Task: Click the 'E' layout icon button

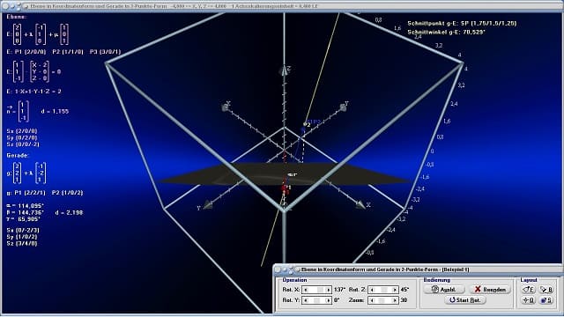Action: coord(528,290)
